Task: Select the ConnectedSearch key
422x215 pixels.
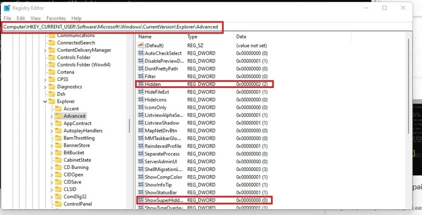Action: [x=76, y=43]
